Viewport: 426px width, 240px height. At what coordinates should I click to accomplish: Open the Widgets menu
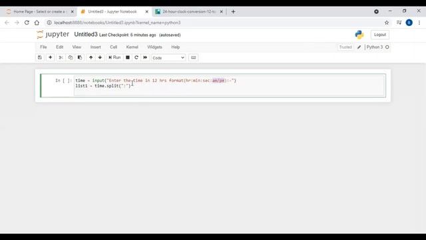click(154, 47)
